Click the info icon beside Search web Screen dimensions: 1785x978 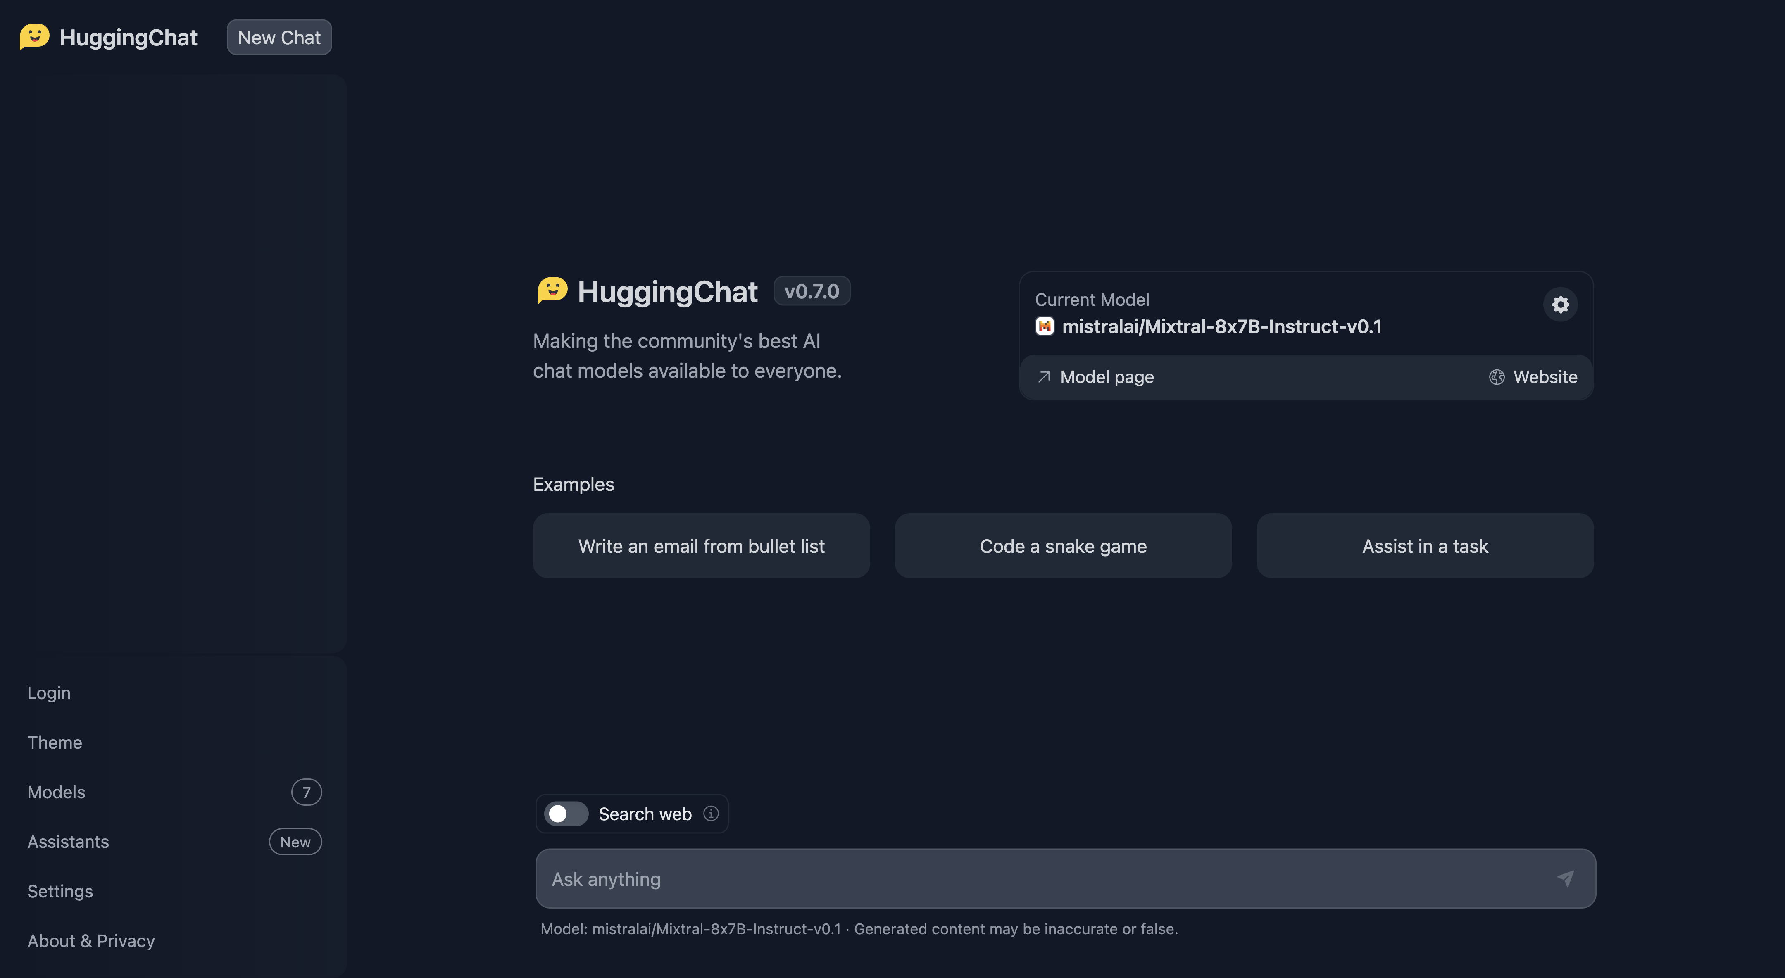point(711,814)
